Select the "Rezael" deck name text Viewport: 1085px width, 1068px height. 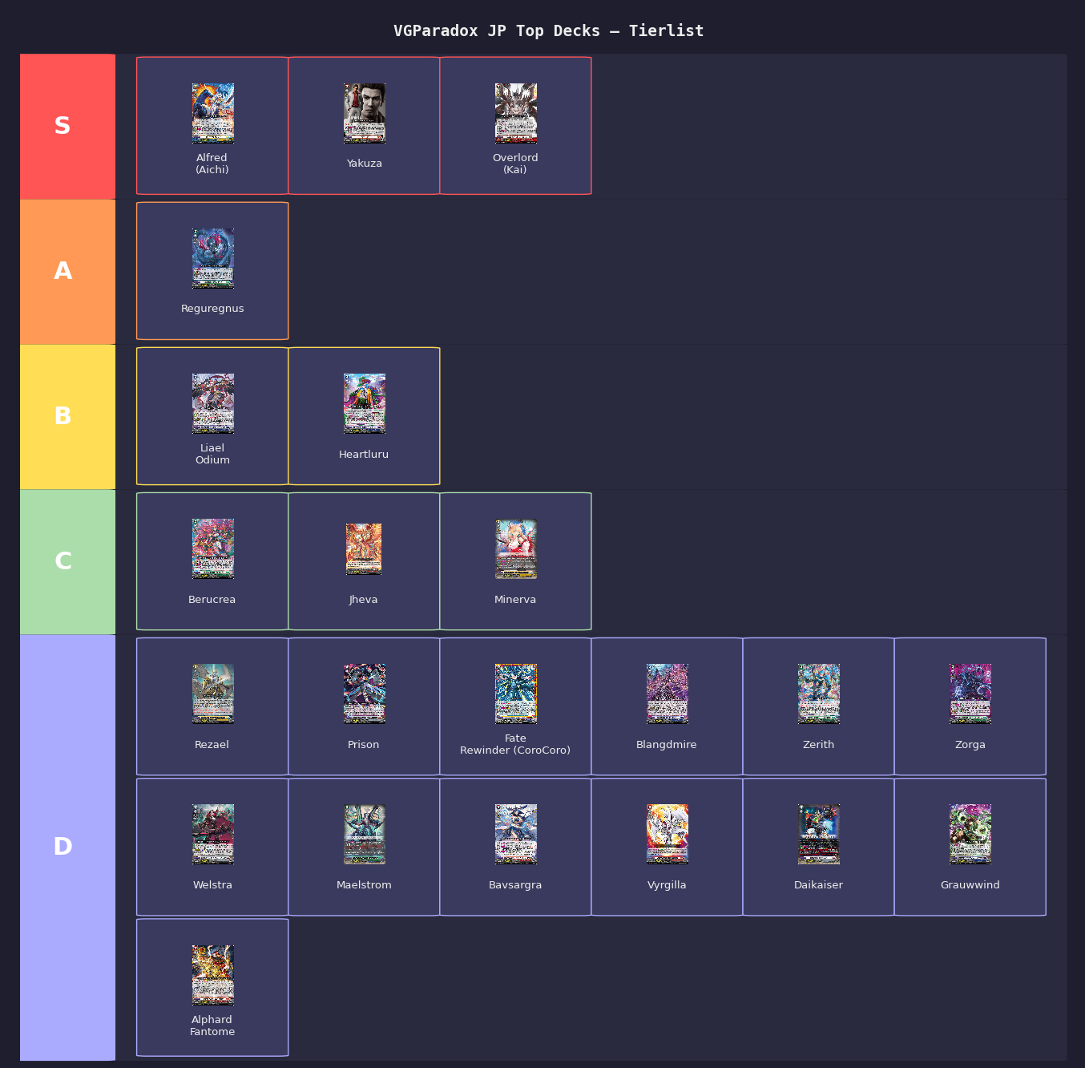pyautogui.click(x=212, y=745)
